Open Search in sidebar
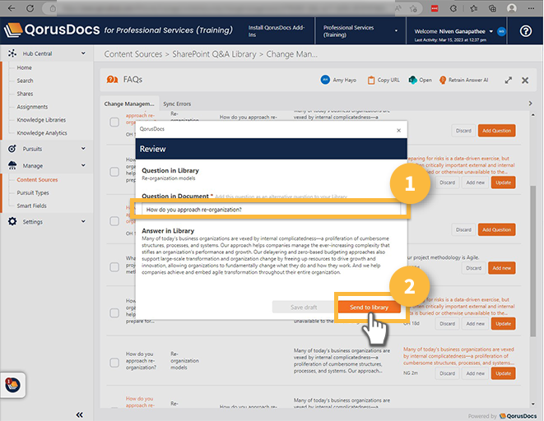Viewport: 544px width, 421px height. [x=25, y=81]
